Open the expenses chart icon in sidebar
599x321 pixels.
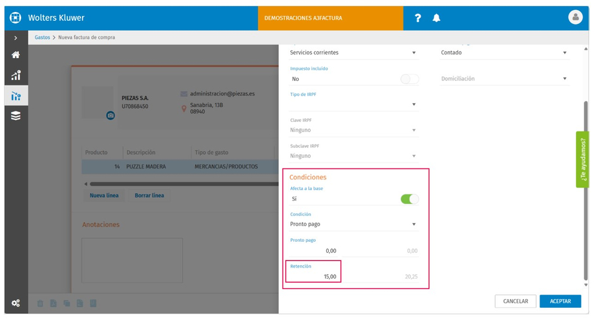[x=16, y=96]
